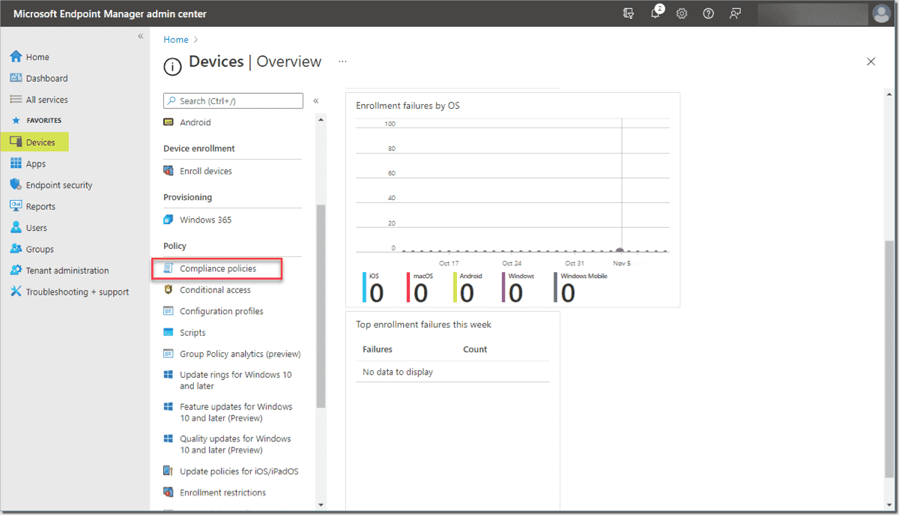The width and height of the screenshot is (899, 515).
Task: Open the directory and subscription filter icon
Action: click(629, 13)
